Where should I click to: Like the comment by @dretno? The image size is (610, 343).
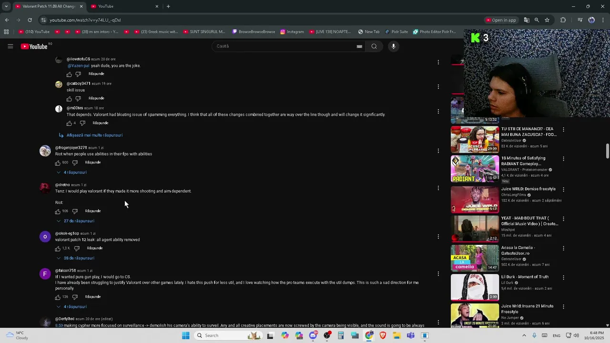(58, 211)
